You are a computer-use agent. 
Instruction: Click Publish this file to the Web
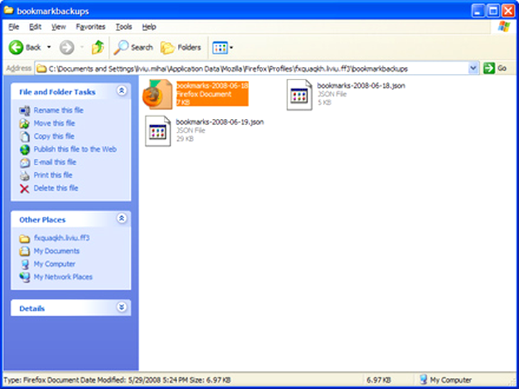point(75,149)
